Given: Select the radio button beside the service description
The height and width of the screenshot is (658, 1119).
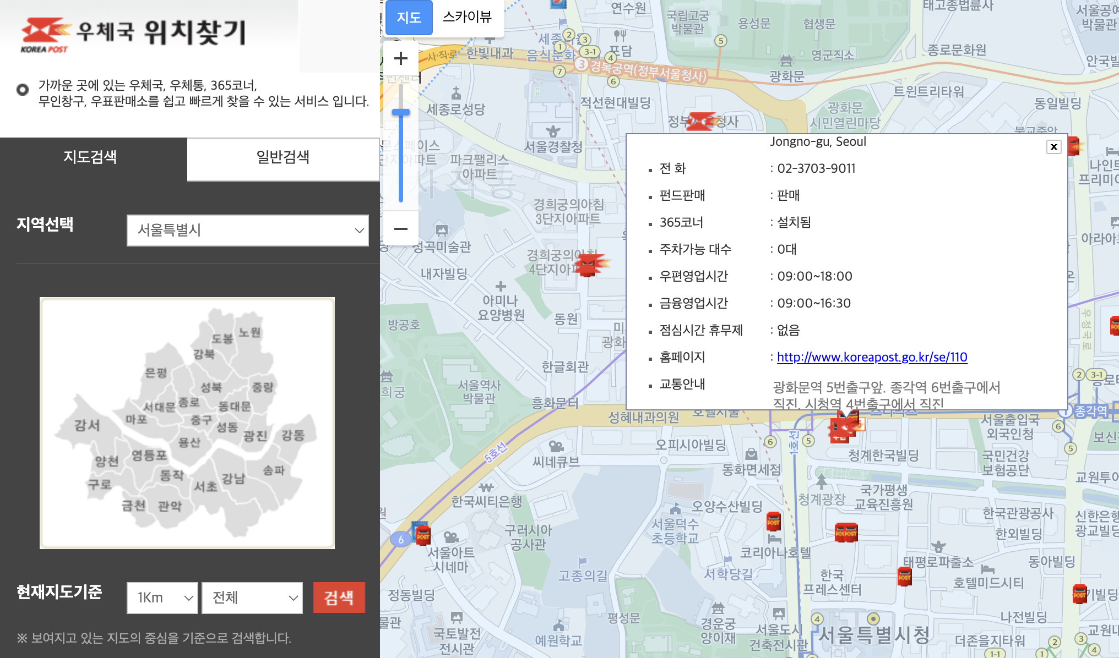Looking at the screenshot, I should (x=23, y=89).
